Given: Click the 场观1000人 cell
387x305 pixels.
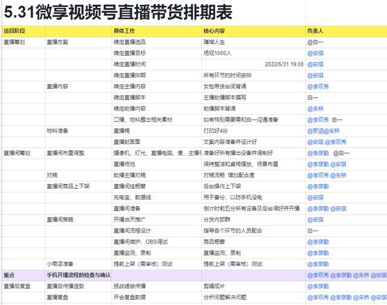Looking at the screenshot, I should point(253,53).
